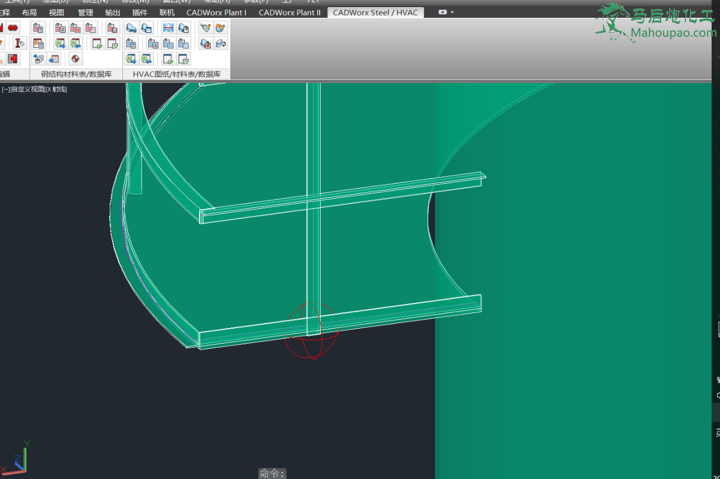Click the blue clipboard icon with X badge

pyautogui.click(x=153, y=43)
